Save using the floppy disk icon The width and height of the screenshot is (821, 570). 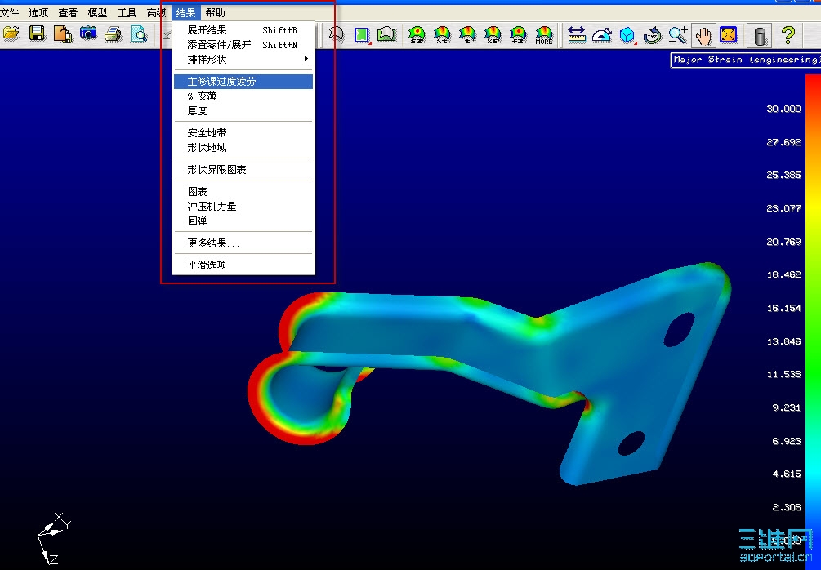(38, 34)
